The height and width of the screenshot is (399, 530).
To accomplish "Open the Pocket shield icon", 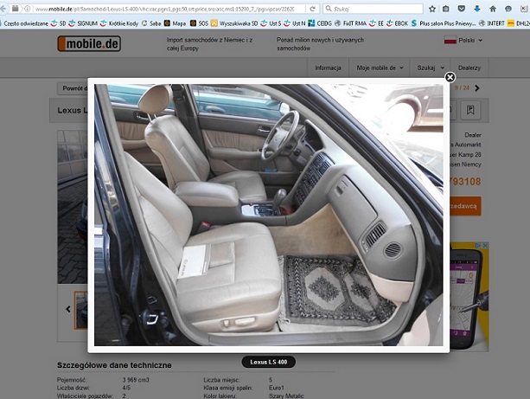I will (x=462, y=9).
